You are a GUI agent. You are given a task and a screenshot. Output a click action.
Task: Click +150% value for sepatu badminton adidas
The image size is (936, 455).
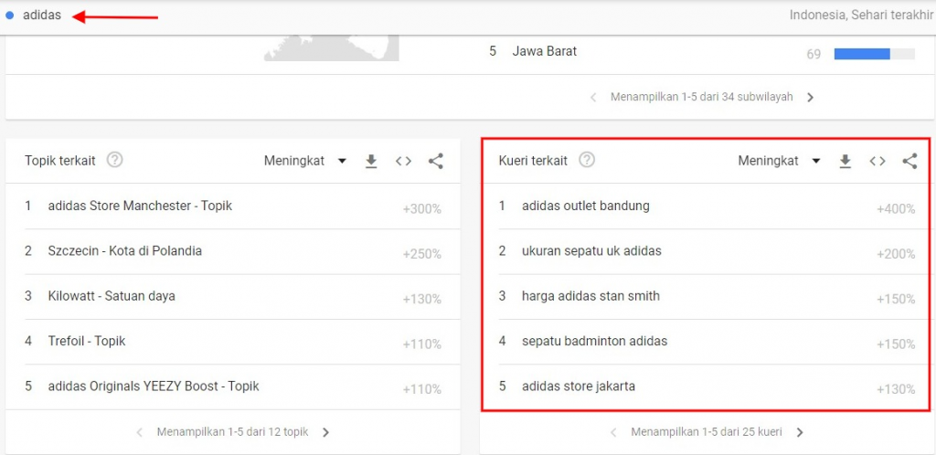tap(896, 344)
